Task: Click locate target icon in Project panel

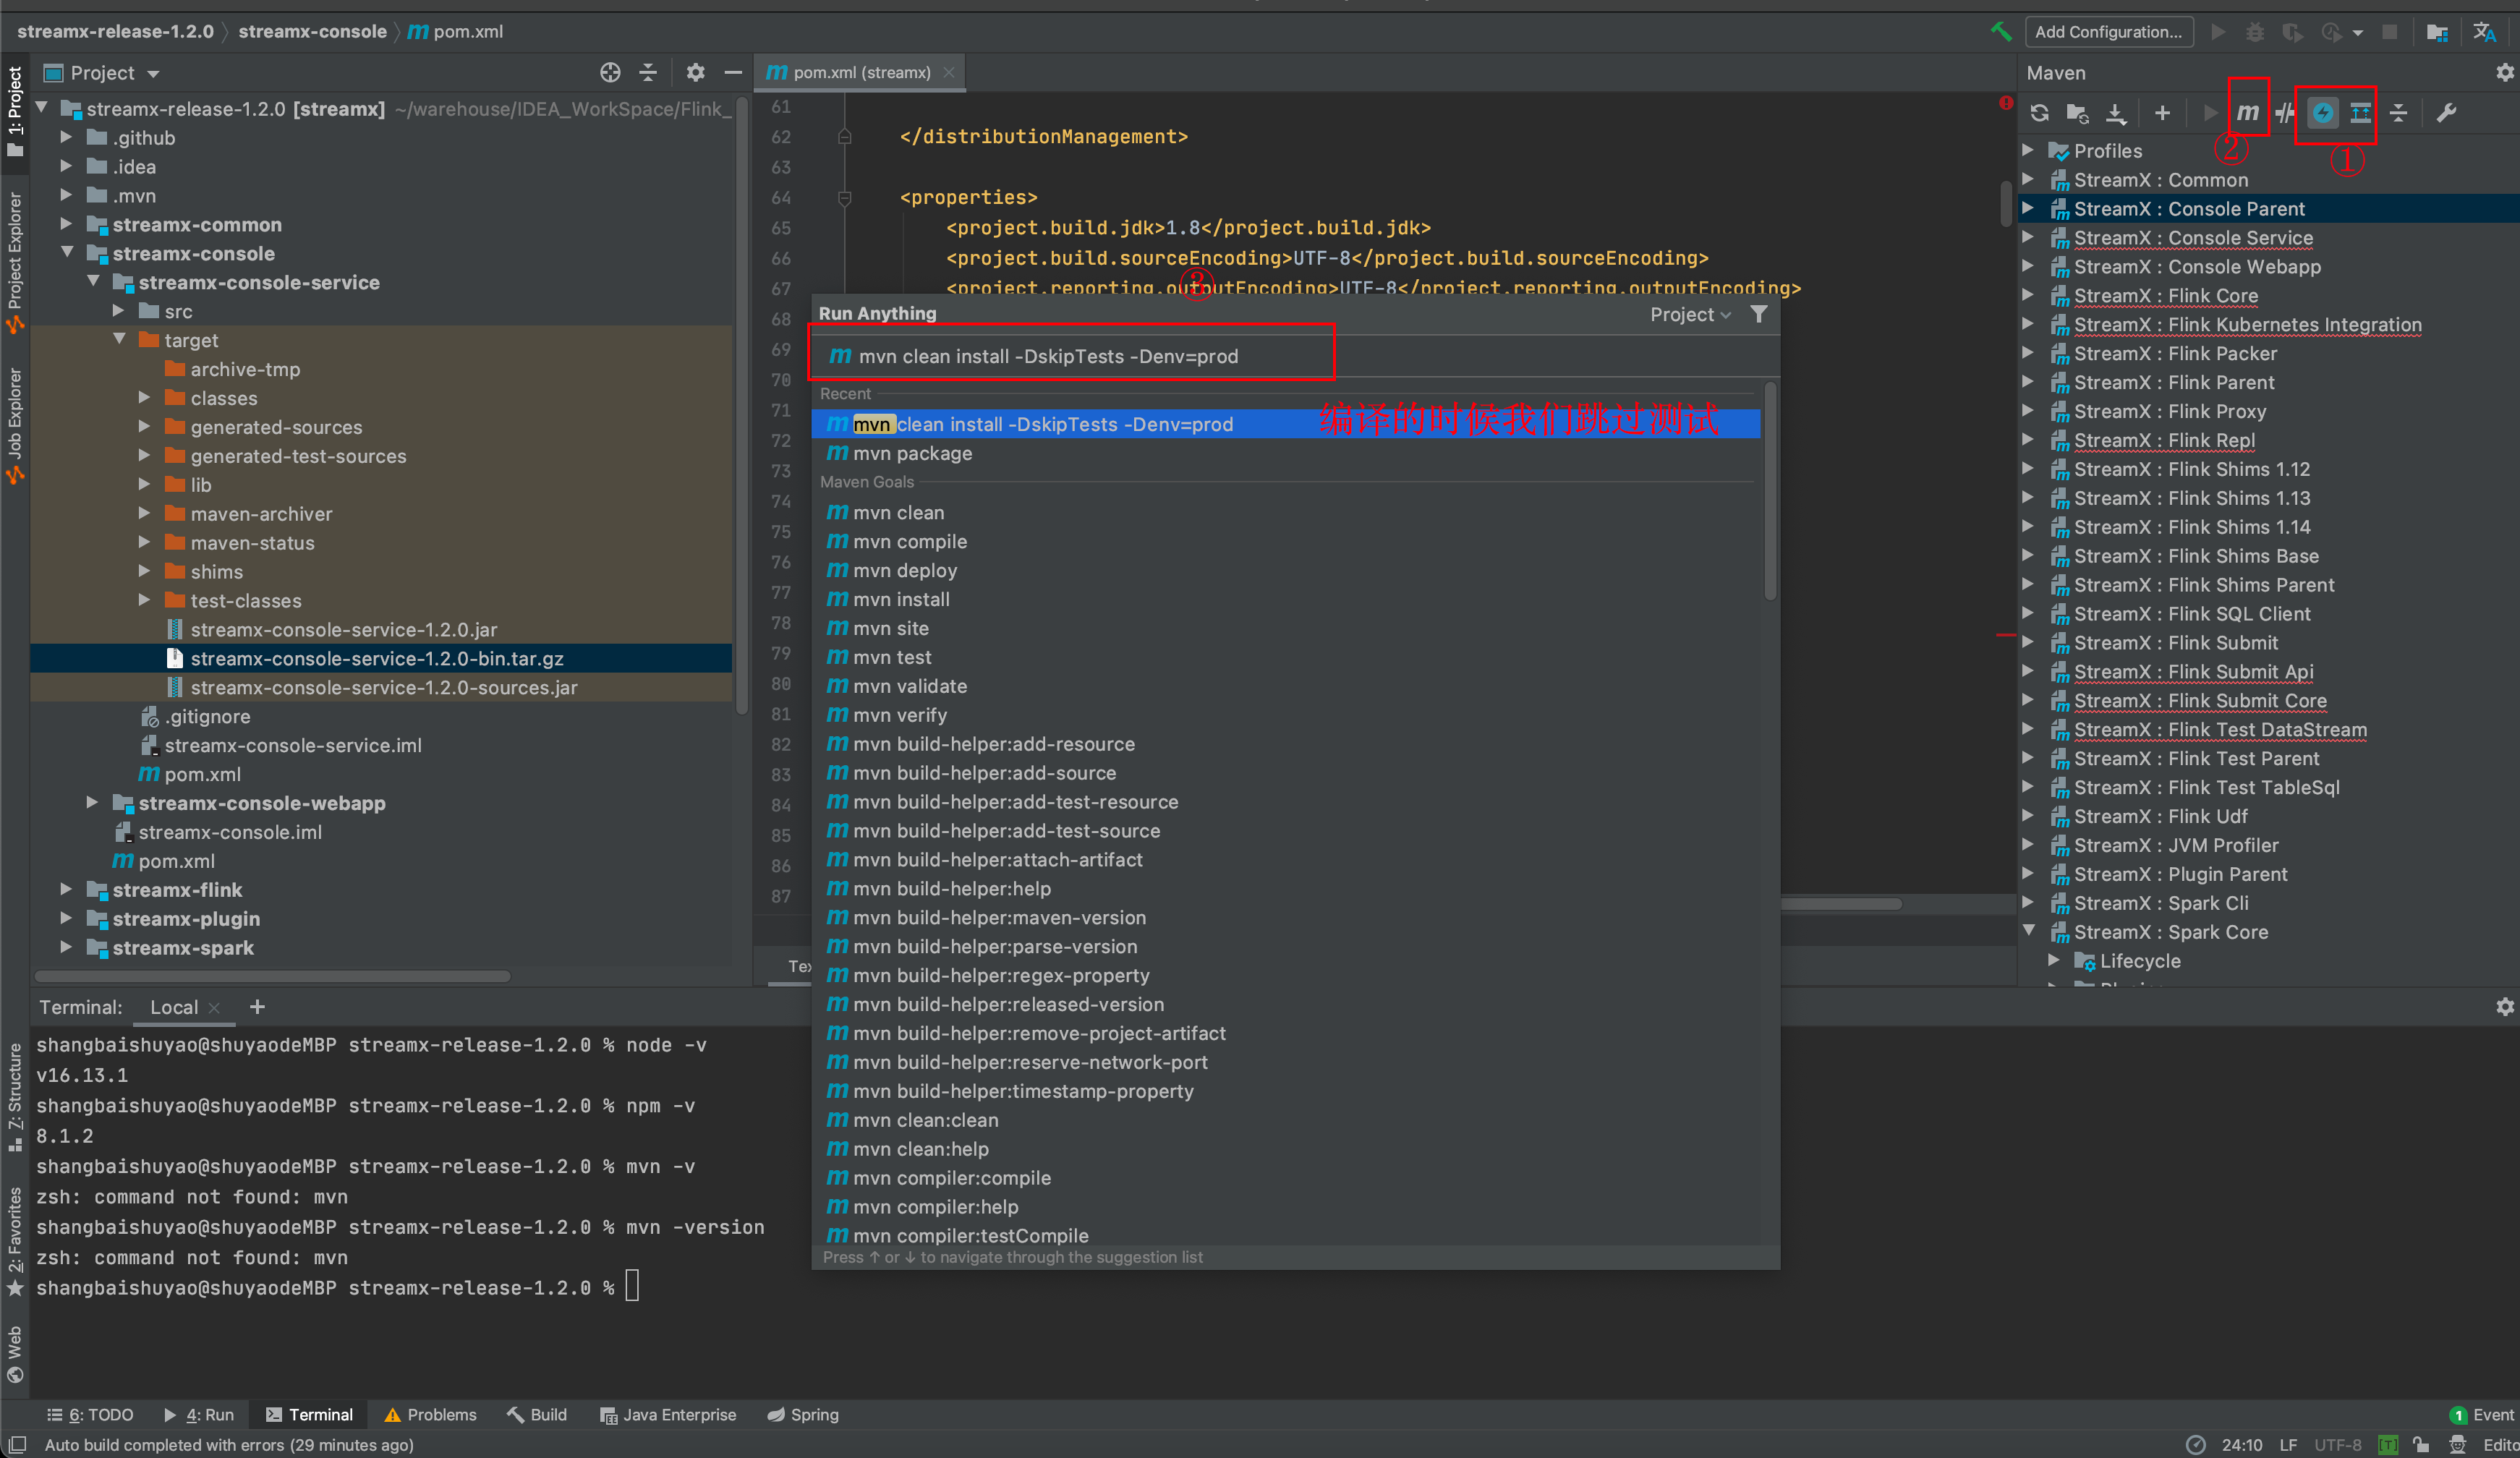Action: pyautogui.click(x=610, y=72)
